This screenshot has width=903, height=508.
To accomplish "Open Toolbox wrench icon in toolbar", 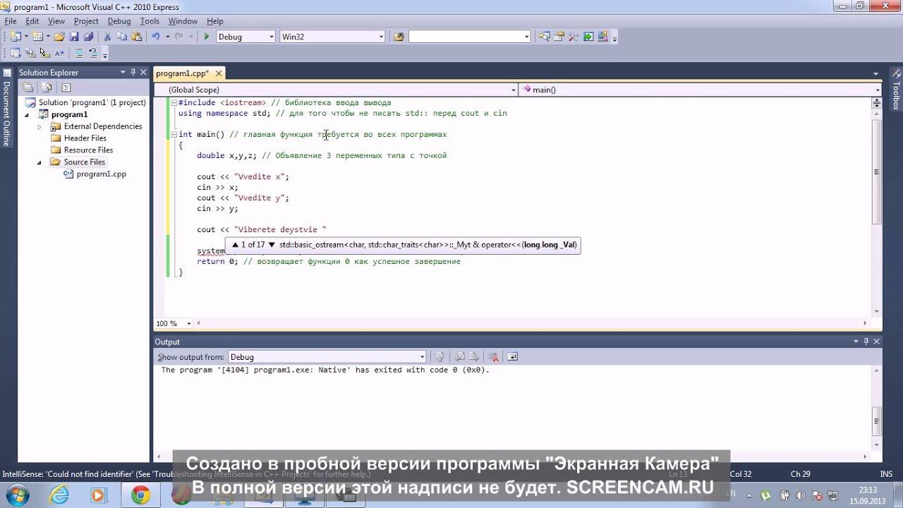I will [x=574, y=37].
